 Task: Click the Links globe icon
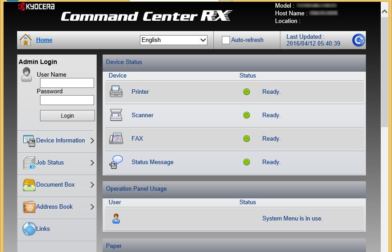pos(29,229)
